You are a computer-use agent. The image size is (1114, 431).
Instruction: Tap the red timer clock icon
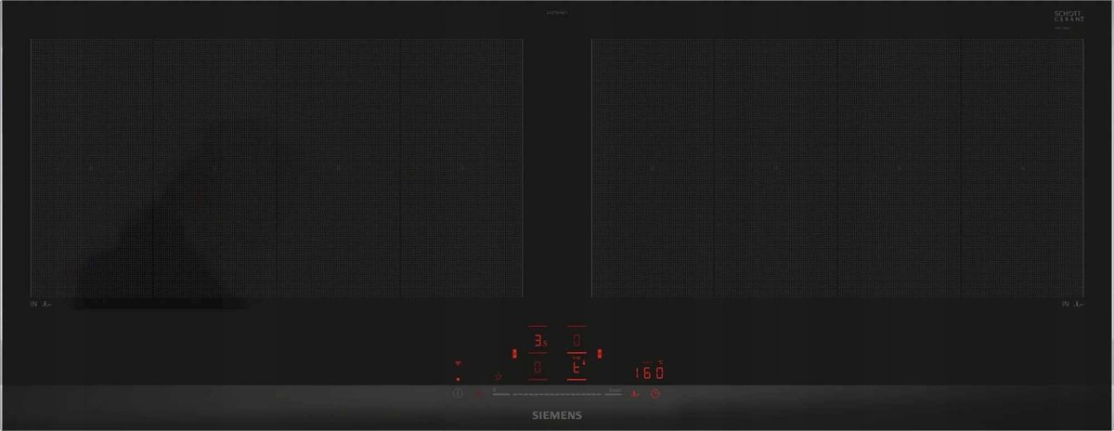[655, 394]
